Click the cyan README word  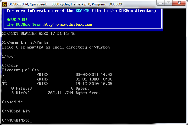pos(82,11)
